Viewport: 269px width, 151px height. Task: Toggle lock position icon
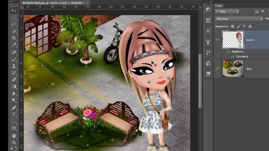point(244,26)
